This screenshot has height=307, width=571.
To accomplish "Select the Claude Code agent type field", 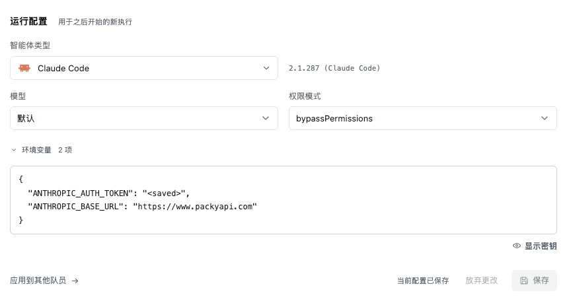I will [x=144, y=68].
